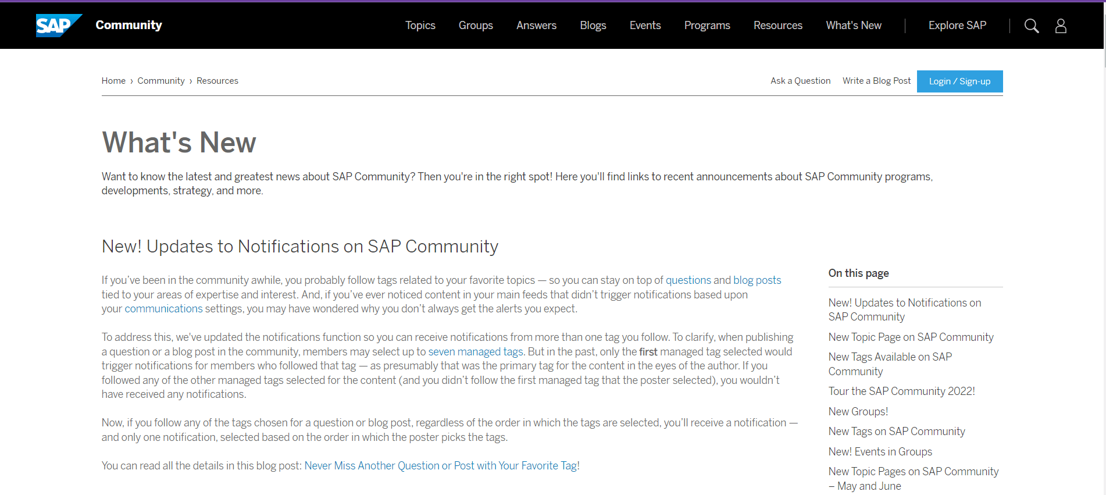Open the seven managed tags link
Viewport: 1106px width, 495px height.
point(476,352)
